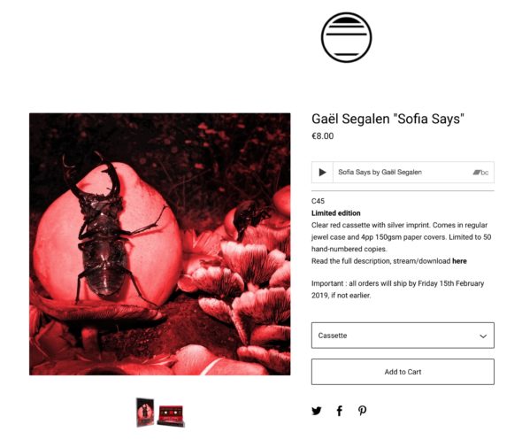The height and width of the screenshot is (440, 522).
Task: Open the Bandcamp logo link in player
Action: click(480, 173)
